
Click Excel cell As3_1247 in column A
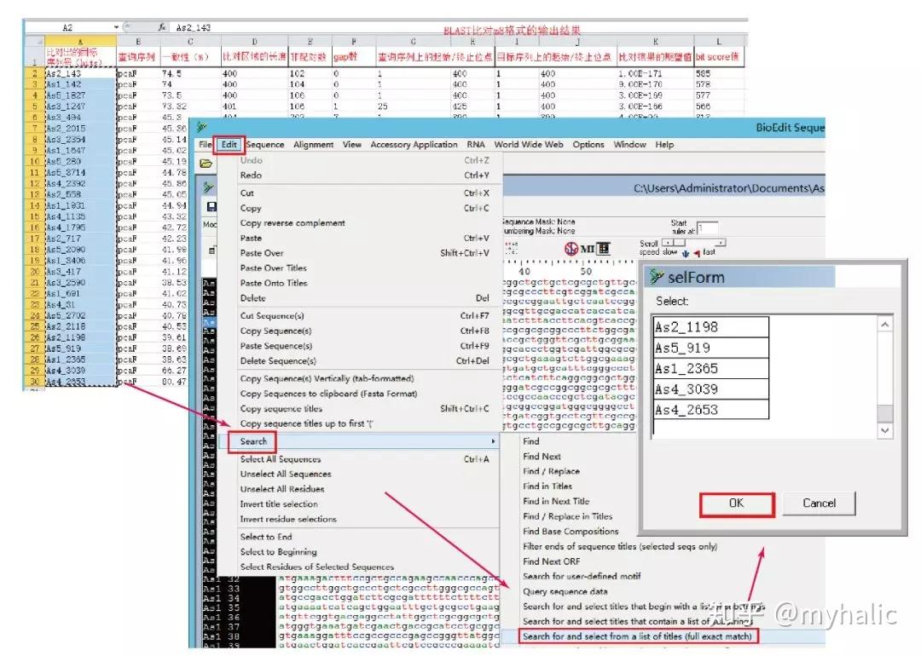(80, 106)
